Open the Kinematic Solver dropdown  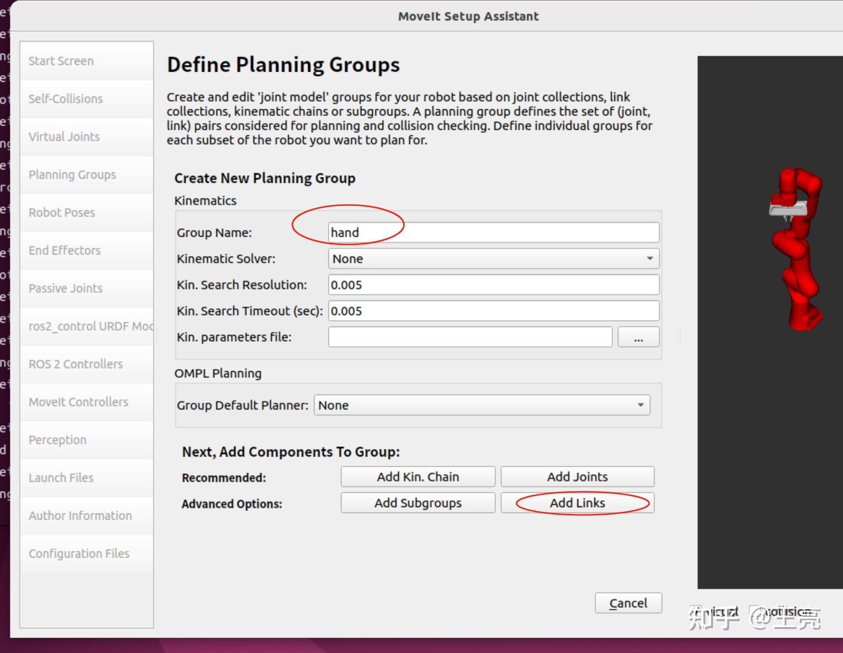[x=493, y=259]
